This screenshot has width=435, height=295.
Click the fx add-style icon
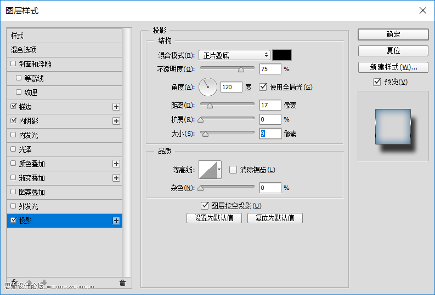pyautogui.click(x=14, y=282)
